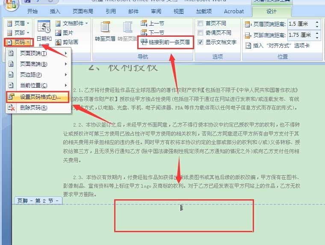This screenshot has width=325, height=245.
Task: Open the 邮件 ribbon tab
Action: (133, 11)
